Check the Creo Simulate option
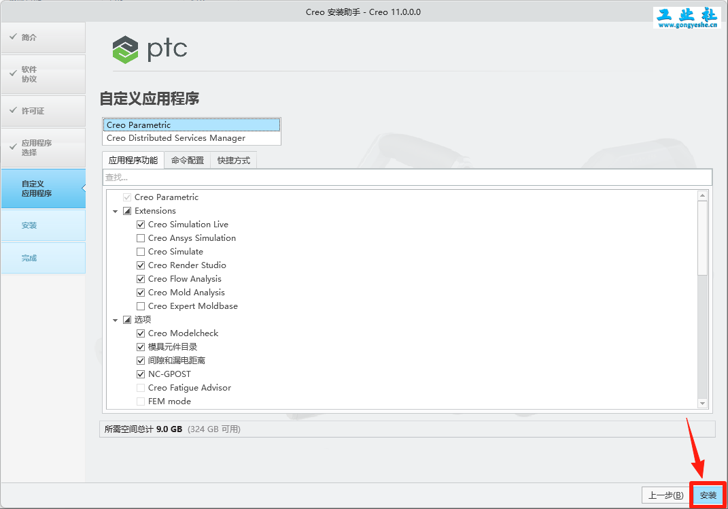 click(141, 252)
